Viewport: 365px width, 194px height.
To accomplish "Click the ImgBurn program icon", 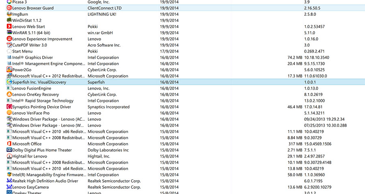I will pyautogui.click(x=9, y=14).
